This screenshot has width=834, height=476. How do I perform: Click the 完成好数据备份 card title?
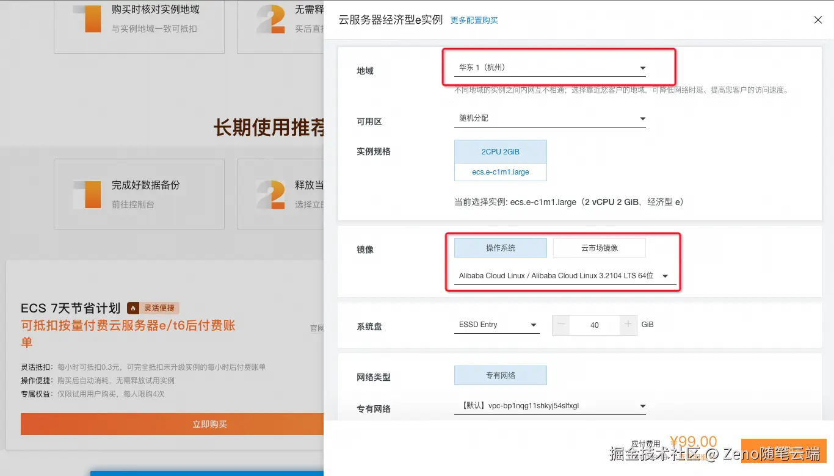tap(146, 185)
